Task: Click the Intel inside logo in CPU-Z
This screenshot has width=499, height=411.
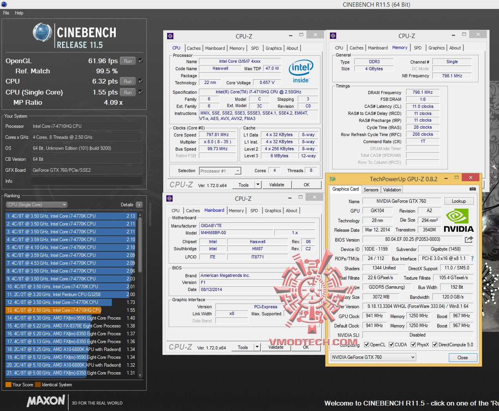Action: 301,72
